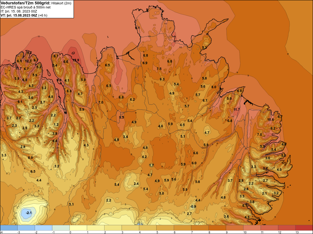Image resolution: width=313 pixels, height=234 pixels.
Task: Pick the pale yellow 0 to 1 legend swatch
Action: tap(78, 228)
